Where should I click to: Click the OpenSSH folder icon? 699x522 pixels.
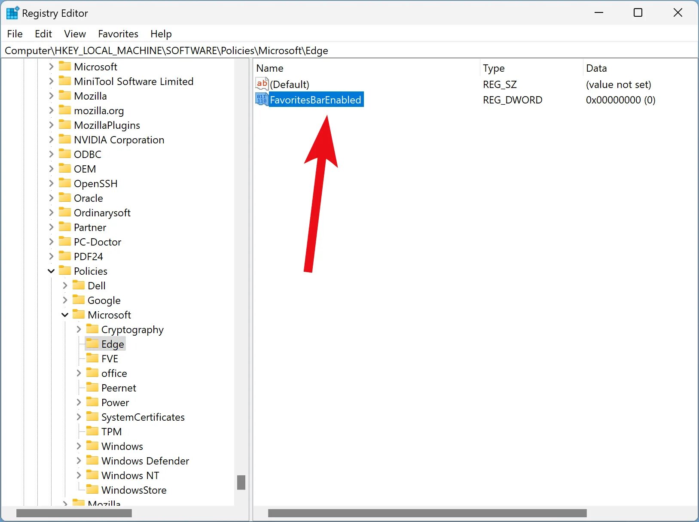pyautogui.click(x=65, y=183)
